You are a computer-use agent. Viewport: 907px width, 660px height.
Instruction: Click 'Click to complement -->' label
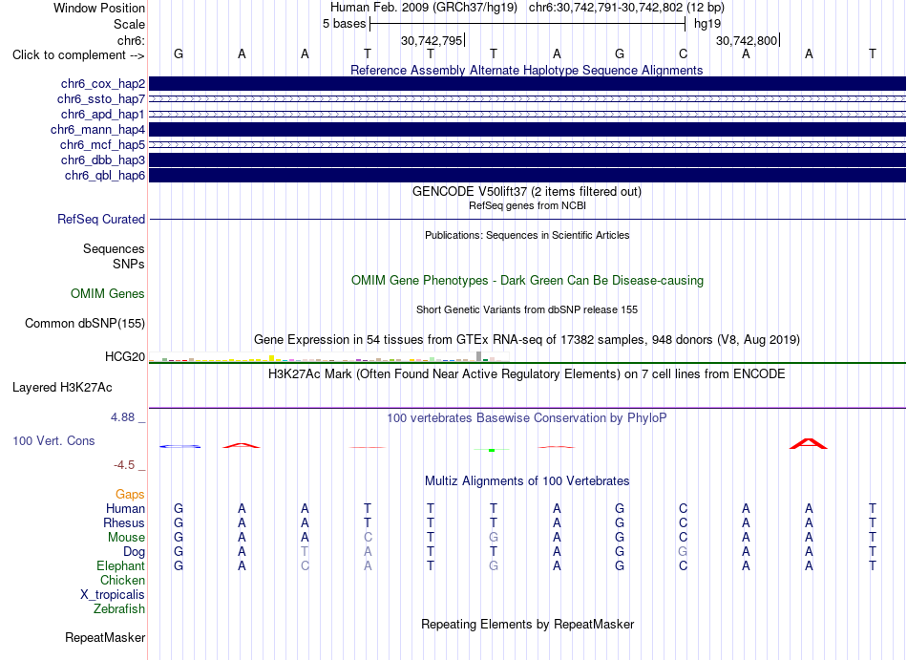78,55
